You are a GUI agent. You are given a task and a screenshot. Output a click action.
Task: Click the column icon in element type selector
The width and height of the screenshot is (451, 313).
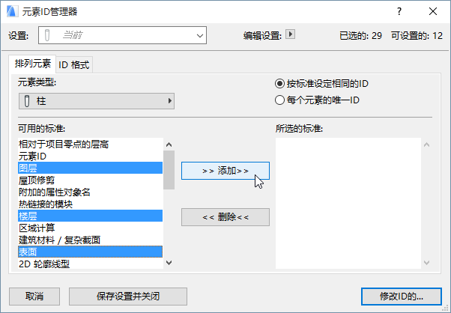(x=28, y=101)
